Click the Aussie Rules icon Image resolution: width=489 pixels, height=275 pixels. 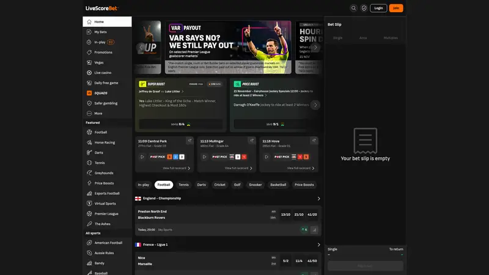(x=89, y=253)
